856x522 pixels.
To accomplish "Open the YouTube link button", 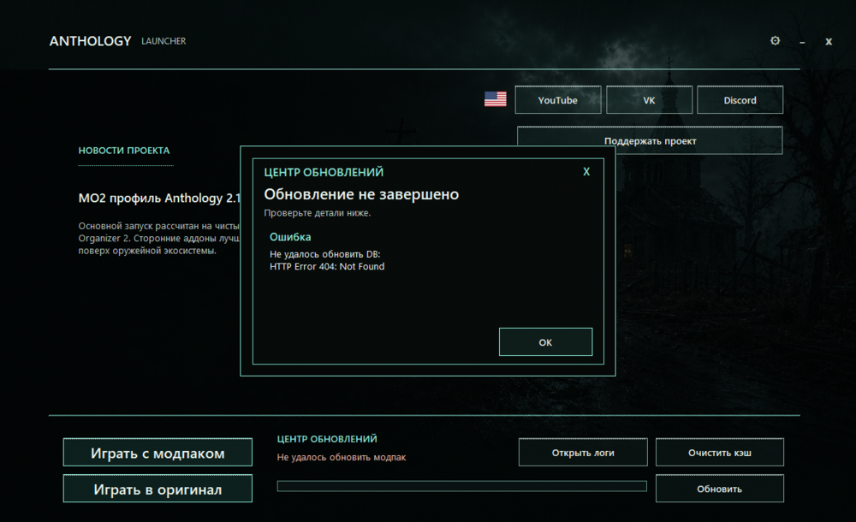I will [558, 100].
